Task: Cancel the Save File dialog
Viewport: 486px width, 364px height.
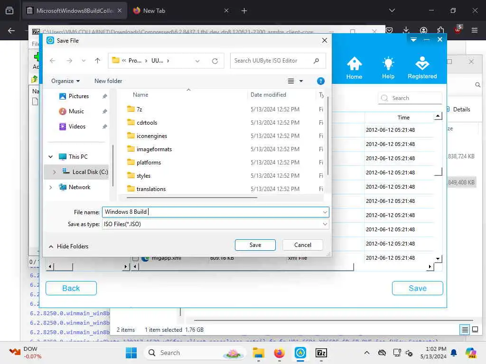Action: click(x=302, y=245)
